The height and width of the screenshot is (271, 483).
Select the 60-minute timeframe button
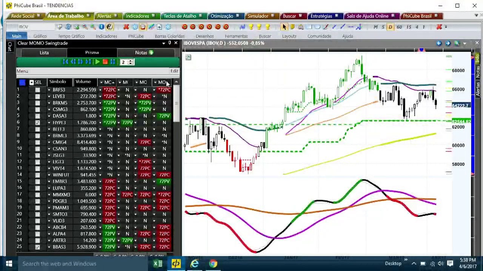click(399, 27)
